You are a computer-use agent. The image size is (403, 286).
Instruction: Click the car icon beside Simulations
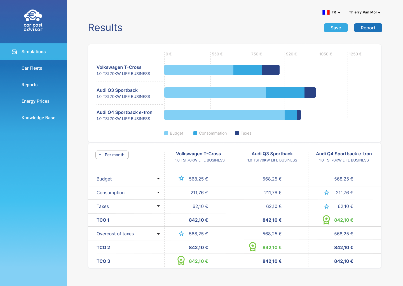click(14, 52)
